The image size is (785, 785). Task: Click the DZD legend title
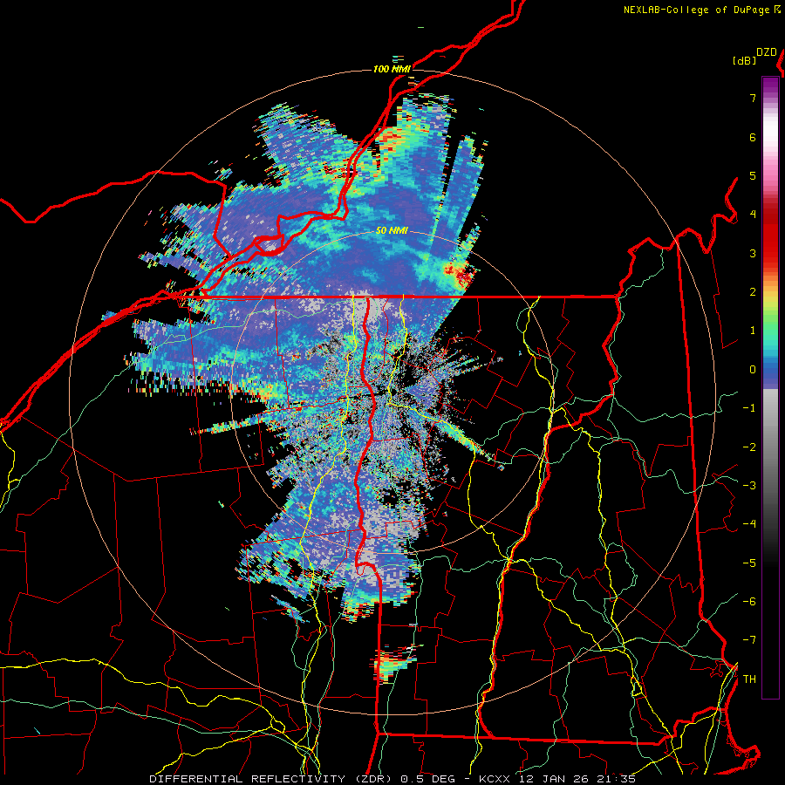[767, 52]
